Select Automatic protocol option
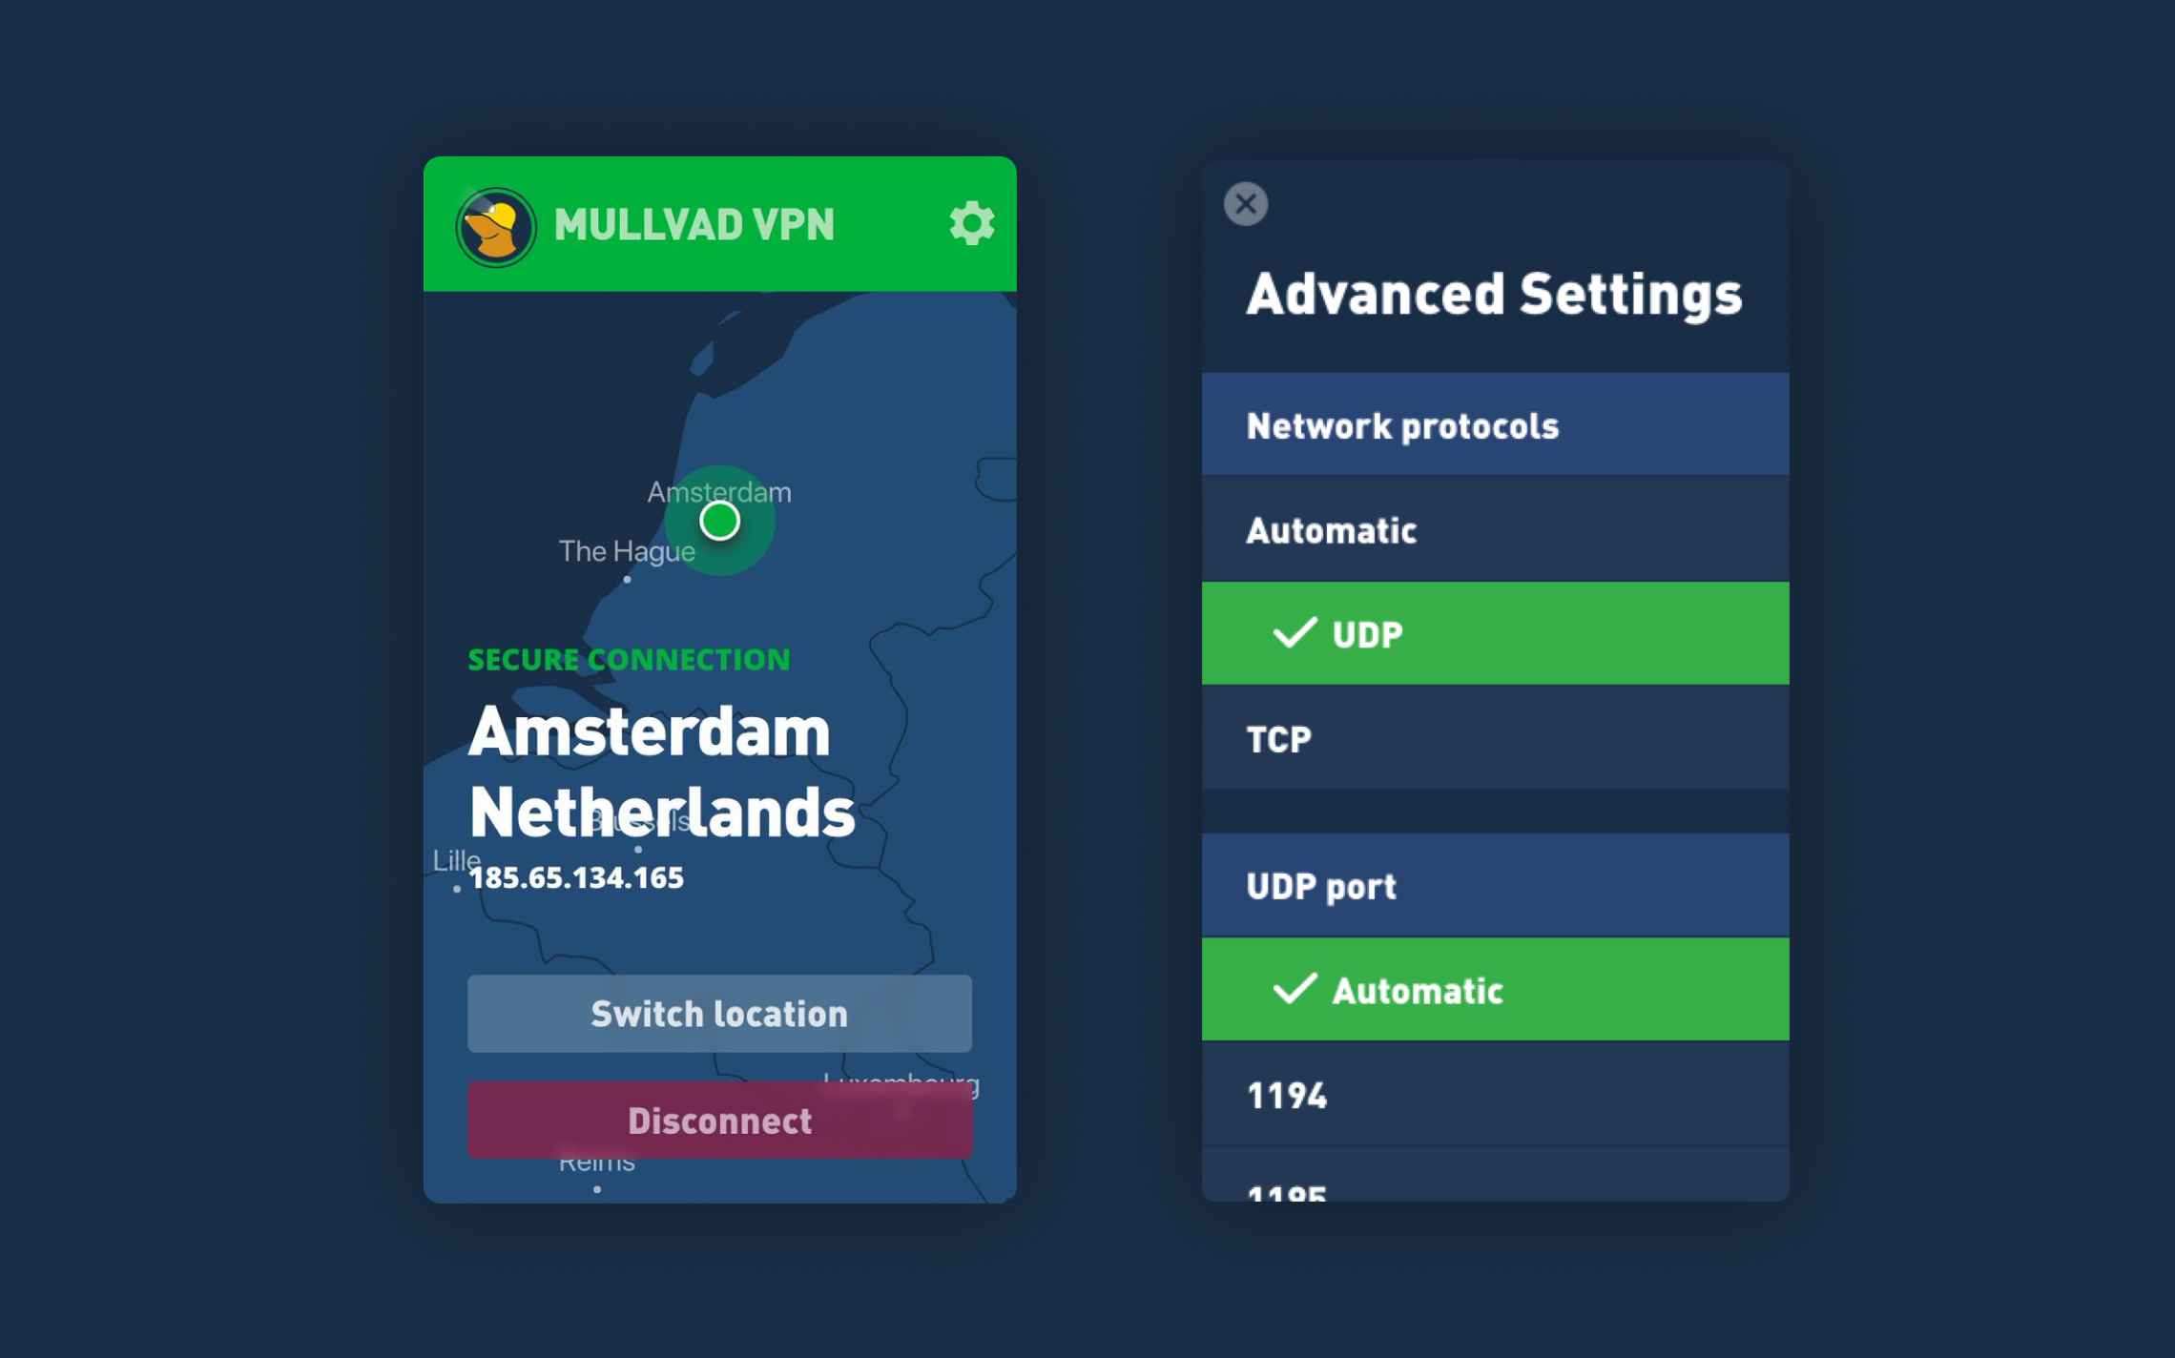Screen dimensions: 2175x1358 pos(1494,529)
